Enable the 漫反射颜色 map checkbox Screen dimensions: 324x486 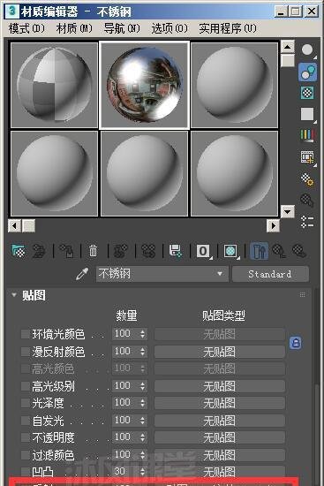25,352
